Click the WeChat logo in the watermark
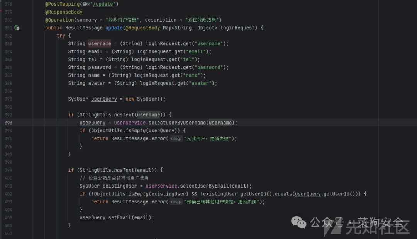 tap(298, 222)
